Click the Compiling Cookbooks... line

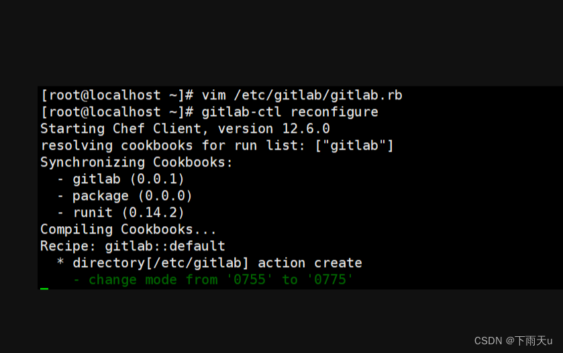pyautogui.click(x=128, y=230)
